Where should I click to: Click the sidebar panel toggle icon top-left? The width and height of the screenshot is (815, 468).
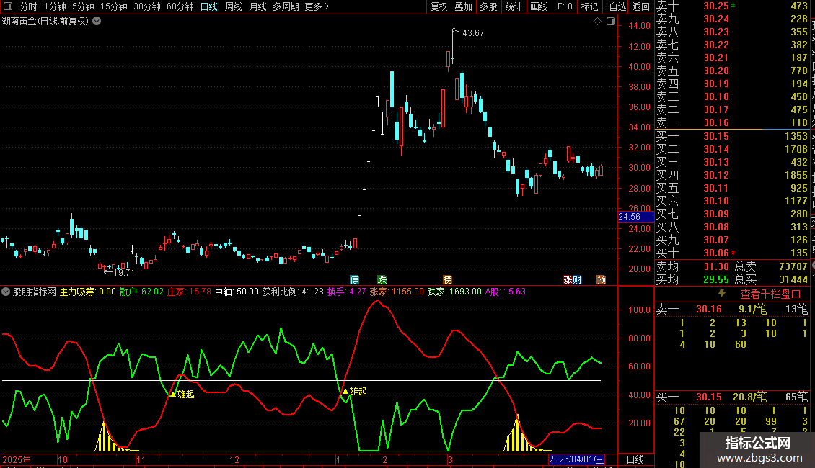click(8, 6)
